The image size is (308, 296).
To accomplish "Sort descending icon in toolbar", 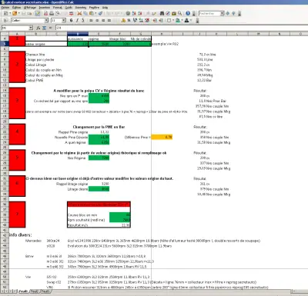I will [140, 13].
